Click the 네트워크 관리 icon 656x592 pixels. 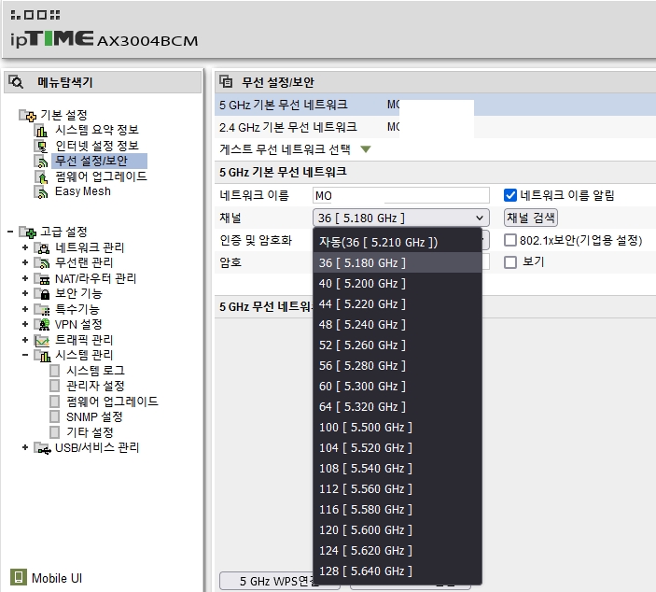pos(42,247)
